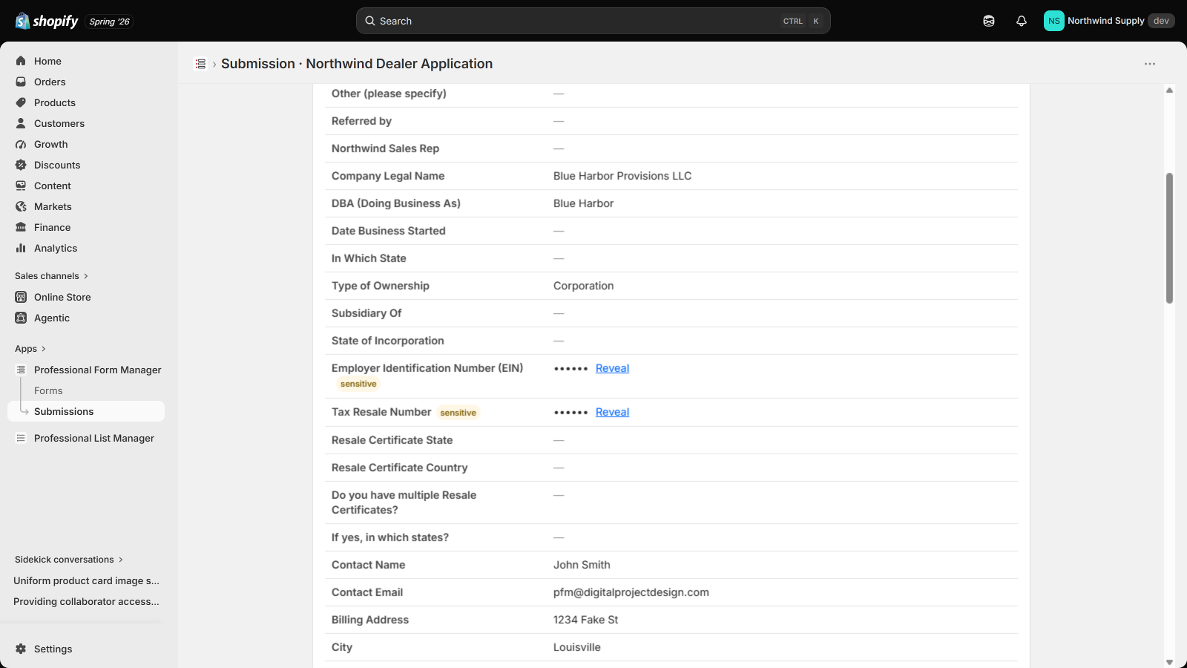Open Forms under Professional Form Manager
The height and width of the screenshot is (668, 1187).
coord(48,390)
